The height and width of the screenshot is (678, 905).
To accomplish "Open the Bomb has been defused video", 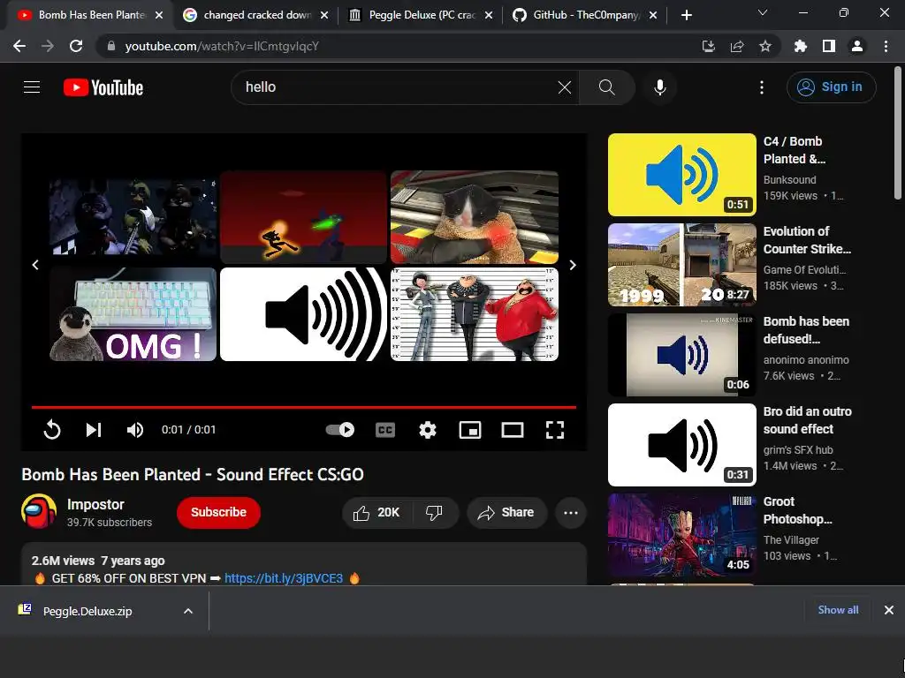I will click(682, 355).
